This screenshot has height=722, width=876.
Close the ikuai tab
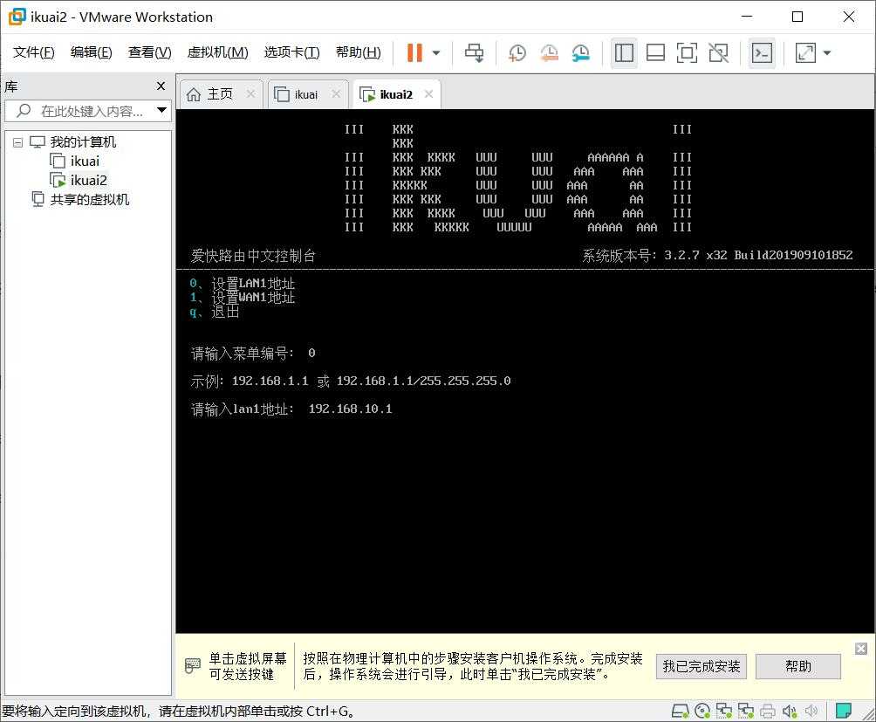[x=336, y=94]
